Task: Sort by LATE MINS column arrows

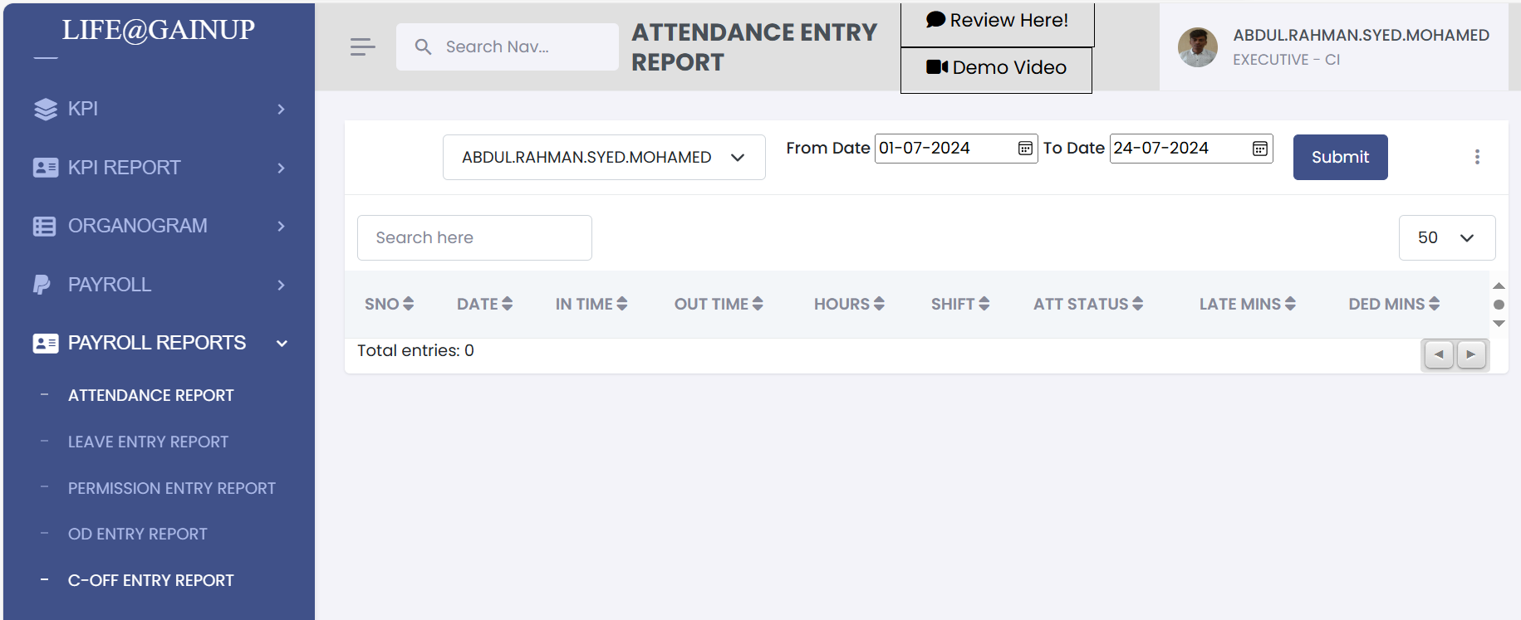Action: tap(1289, 304)
